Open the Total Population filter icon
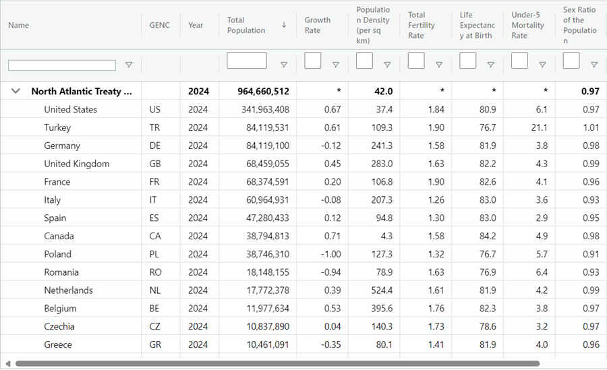 (284, 65)
